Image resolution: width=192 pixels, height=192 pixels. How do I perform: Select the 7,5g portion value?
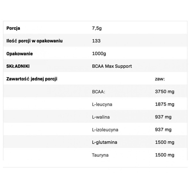point(97,28)
